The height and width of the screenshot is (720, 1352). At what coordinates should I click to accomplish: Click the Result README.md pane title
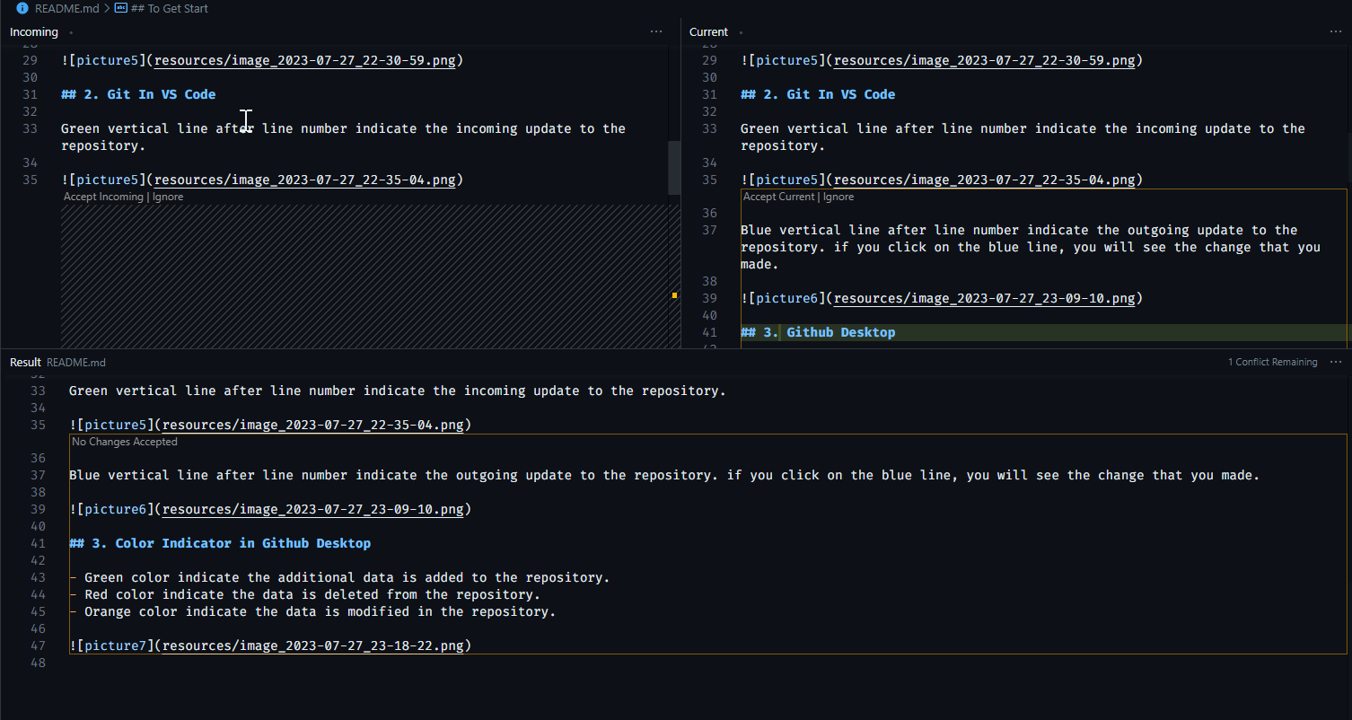coord(57,362)
